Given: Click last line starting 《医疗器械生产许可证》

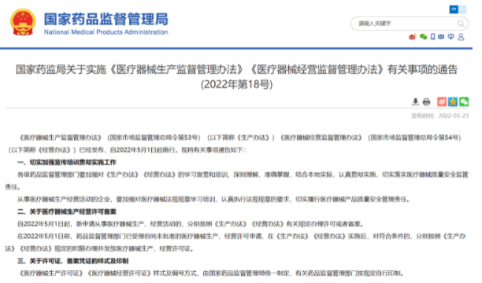Looking at the screenshot, I should (210, 273).
